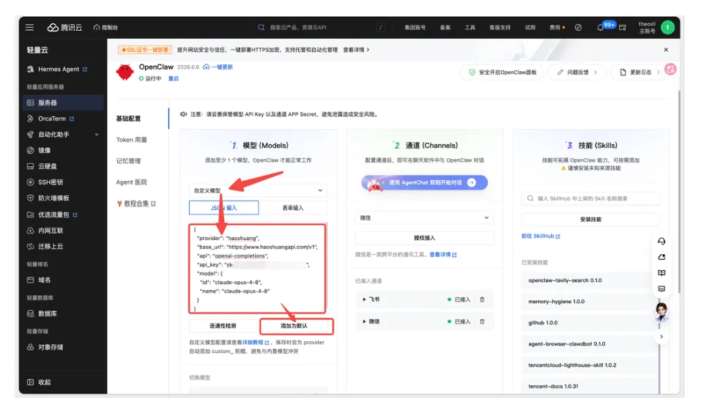Click 安全开启OpenClaw面板 button
The image size is (715, 410).
click(x=502, y=72)
